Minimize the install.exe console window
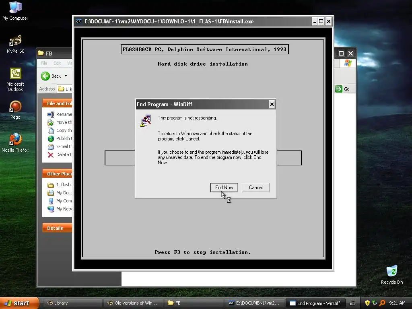 [x=315, y=22]
